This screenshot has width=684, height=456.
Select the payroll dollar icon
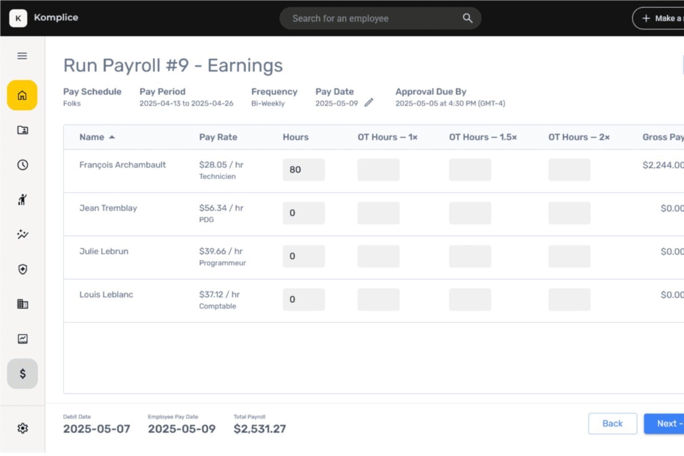(x=22, y=374)
